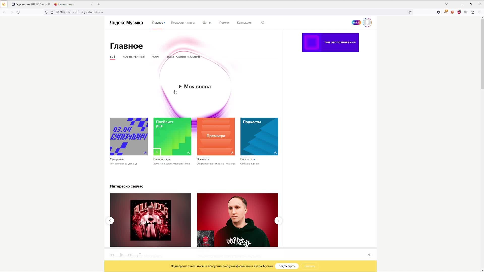Click the Подтвердить button in yellow banner
Viewport: 484px width, 272px height.
point(287,266)
